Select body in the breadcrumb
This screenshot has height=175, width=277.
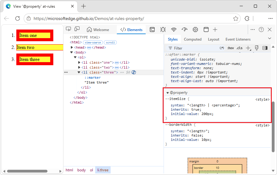pyautogui.click(x=81, y=170)
